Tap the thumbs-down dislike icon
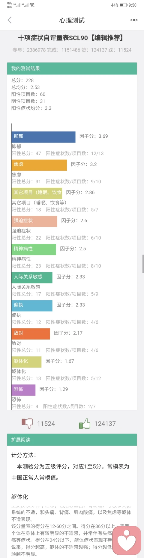This screenshot has height=558, width=144. (27, 423)
